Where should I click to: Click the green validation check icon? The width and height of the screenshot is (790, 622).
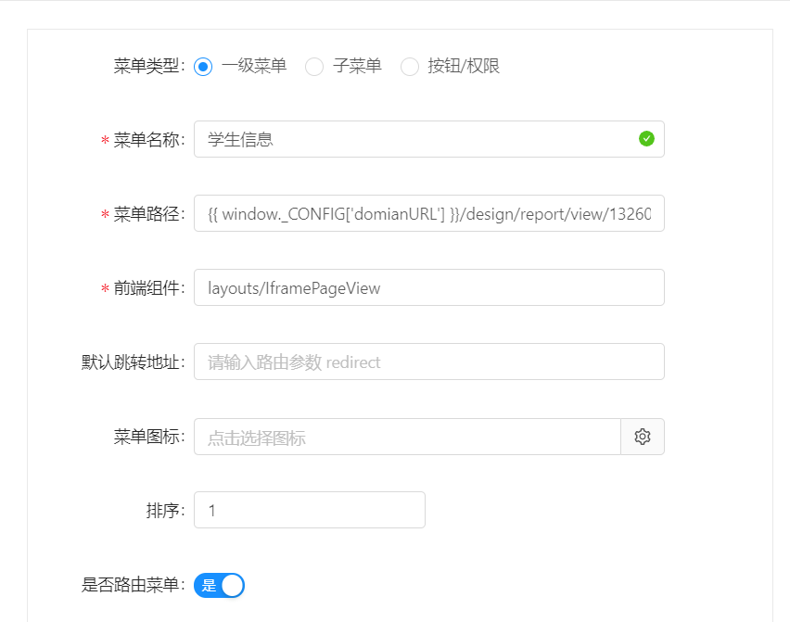646,138
